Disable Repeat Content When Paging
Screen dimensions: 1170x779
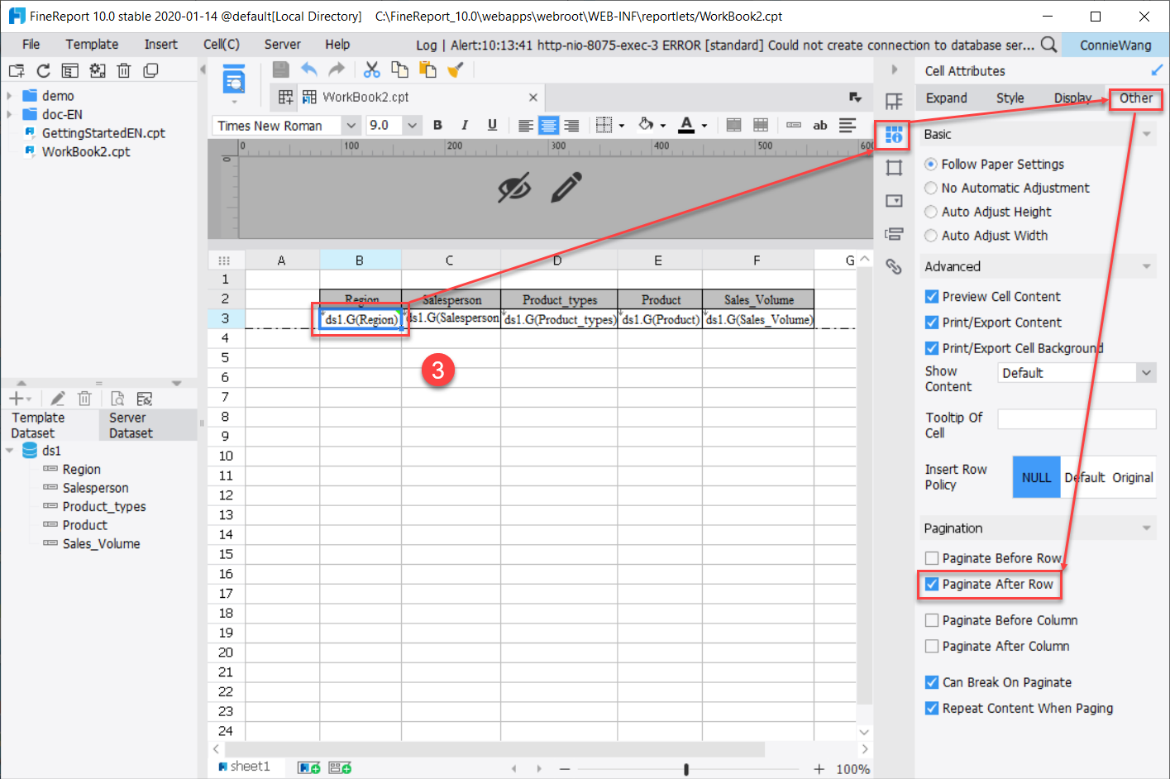click(932, 708)
